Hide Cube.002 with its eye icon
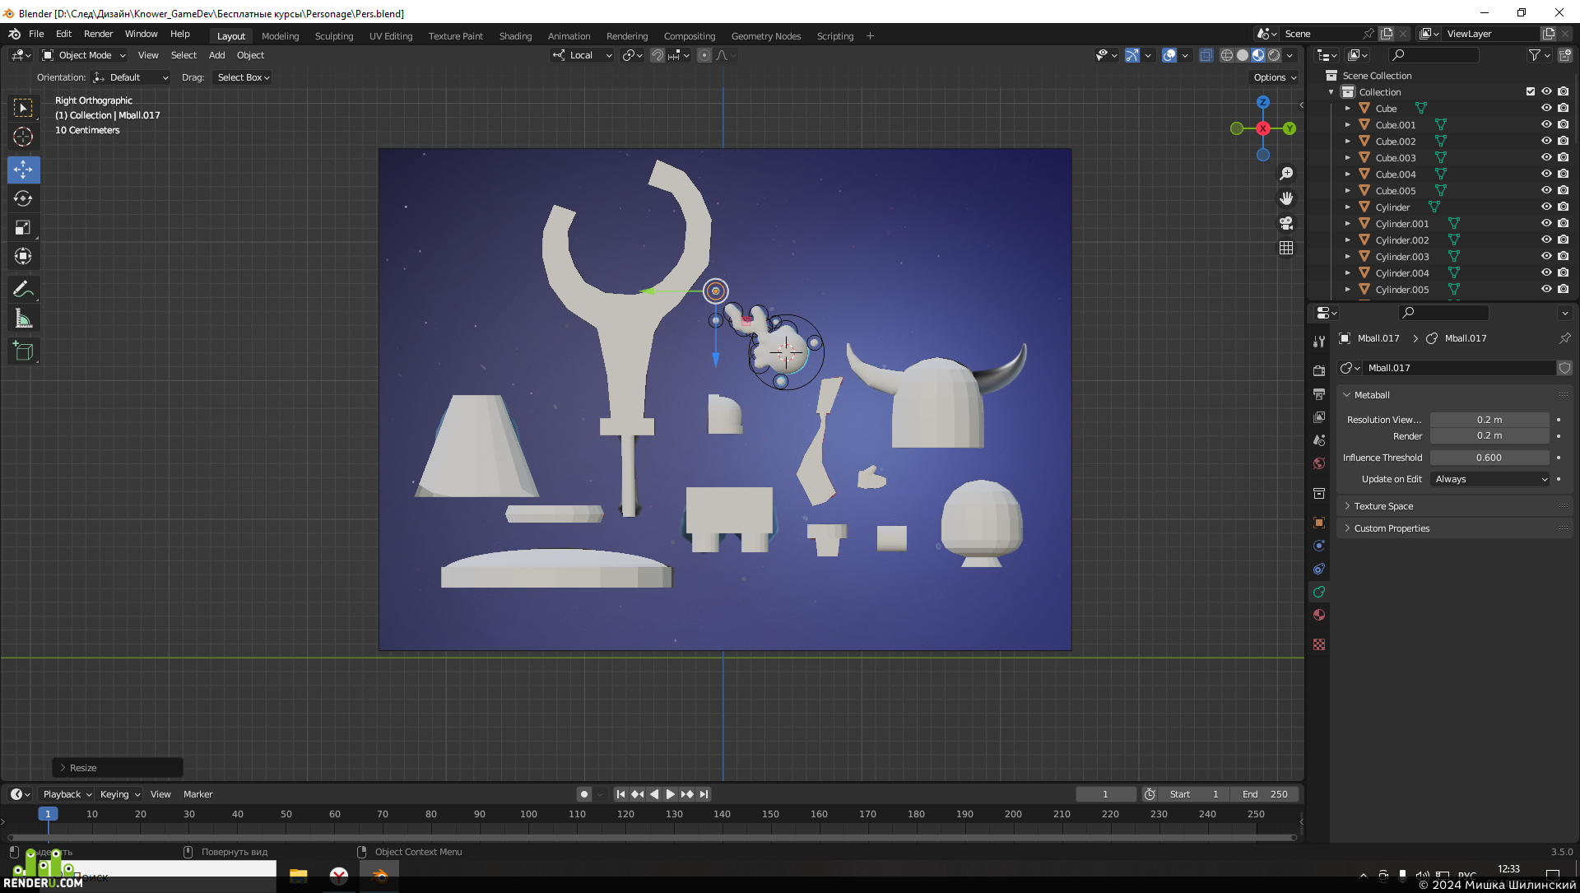1580x893 pixels. point(1546,141)
